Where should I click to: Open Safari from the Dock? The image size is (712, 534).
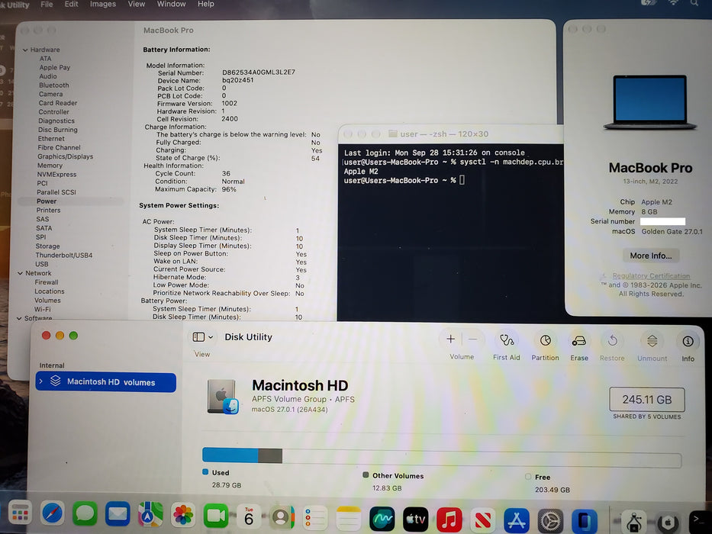pyautogui.click(x=53, y=514)
